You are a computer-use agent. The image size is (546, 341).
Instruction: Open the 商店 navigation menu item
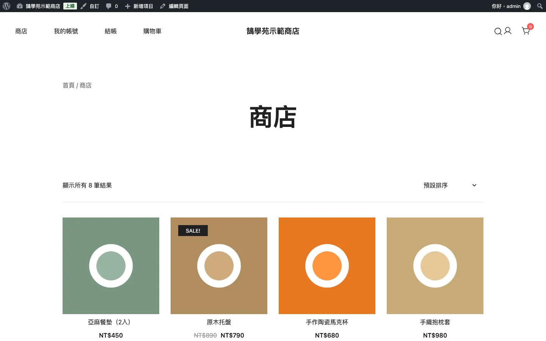click(21, 31)
